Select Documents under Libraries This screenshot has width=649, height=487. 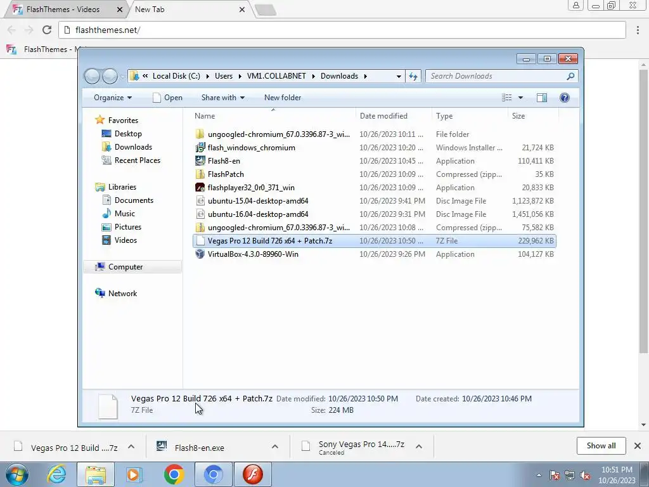pyautogui.click(x=134, y=200)
